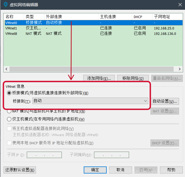Click 还原默认设置 to restore defaults
This screenshot has height=177, width=185.
[x=20, y=170]
